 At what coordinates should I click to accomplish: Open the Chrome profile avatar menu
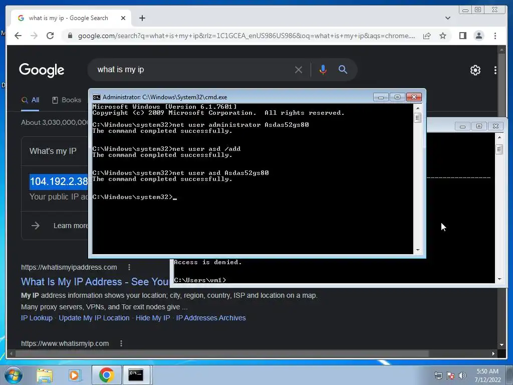(478, 36)
